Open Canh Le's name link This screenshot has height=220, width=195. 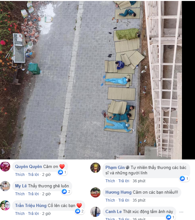(114, 211)
